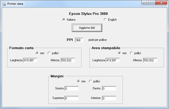Click the Inferiore margin field

tap(109, 98)
